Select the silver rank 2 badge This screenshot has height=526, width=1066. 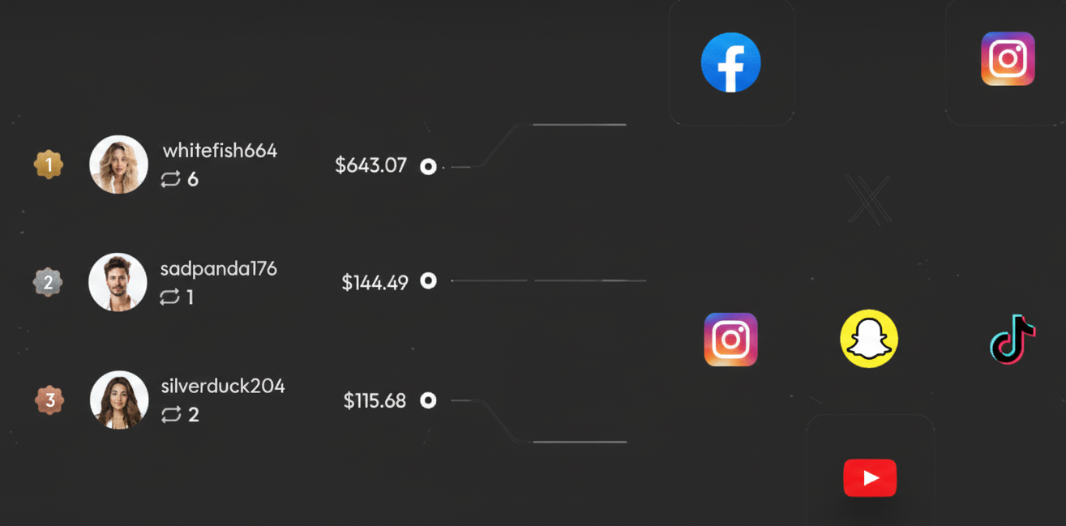(48, 282)
